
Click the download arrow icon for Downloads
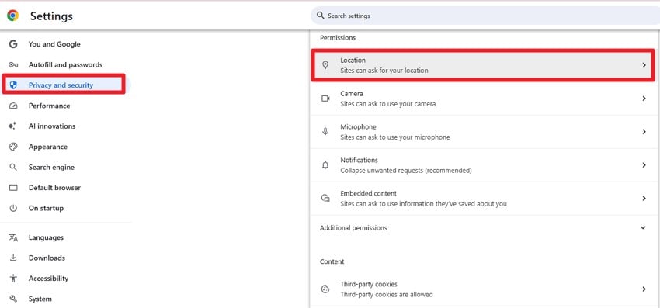pyautogui.click(x=13, y=258)
